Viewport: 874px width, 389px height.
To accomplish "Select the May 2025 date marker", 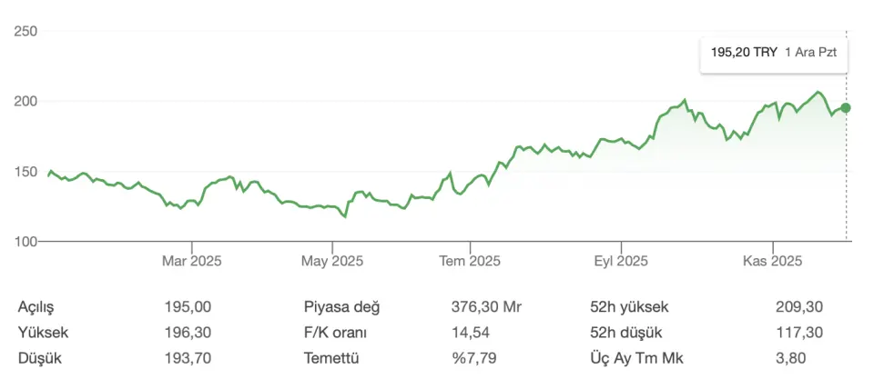I will 332,261.
